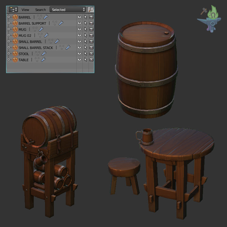Toggle visibility of the STOOL
The height and width of the screenshot is (227, 227).
coord(79,54)
